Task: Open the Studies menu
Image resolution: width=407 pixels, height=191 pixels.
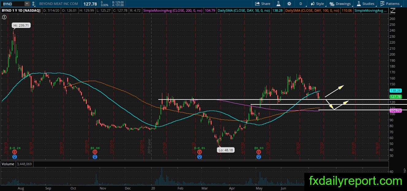Action: 365,4
